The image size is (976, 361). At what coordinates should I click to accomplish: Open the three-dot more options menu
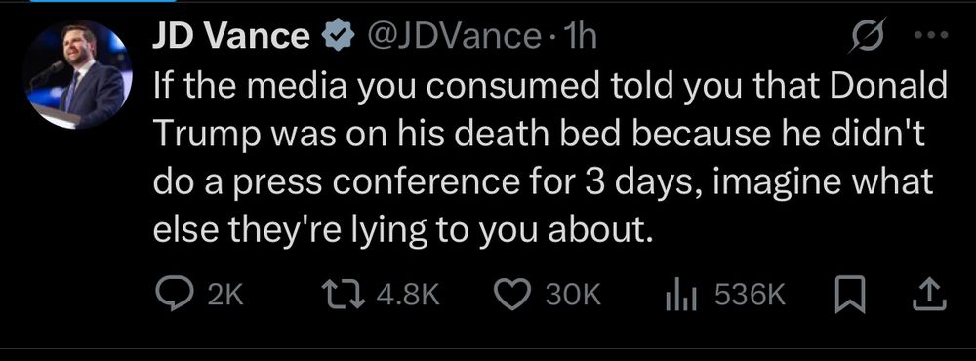930,35
